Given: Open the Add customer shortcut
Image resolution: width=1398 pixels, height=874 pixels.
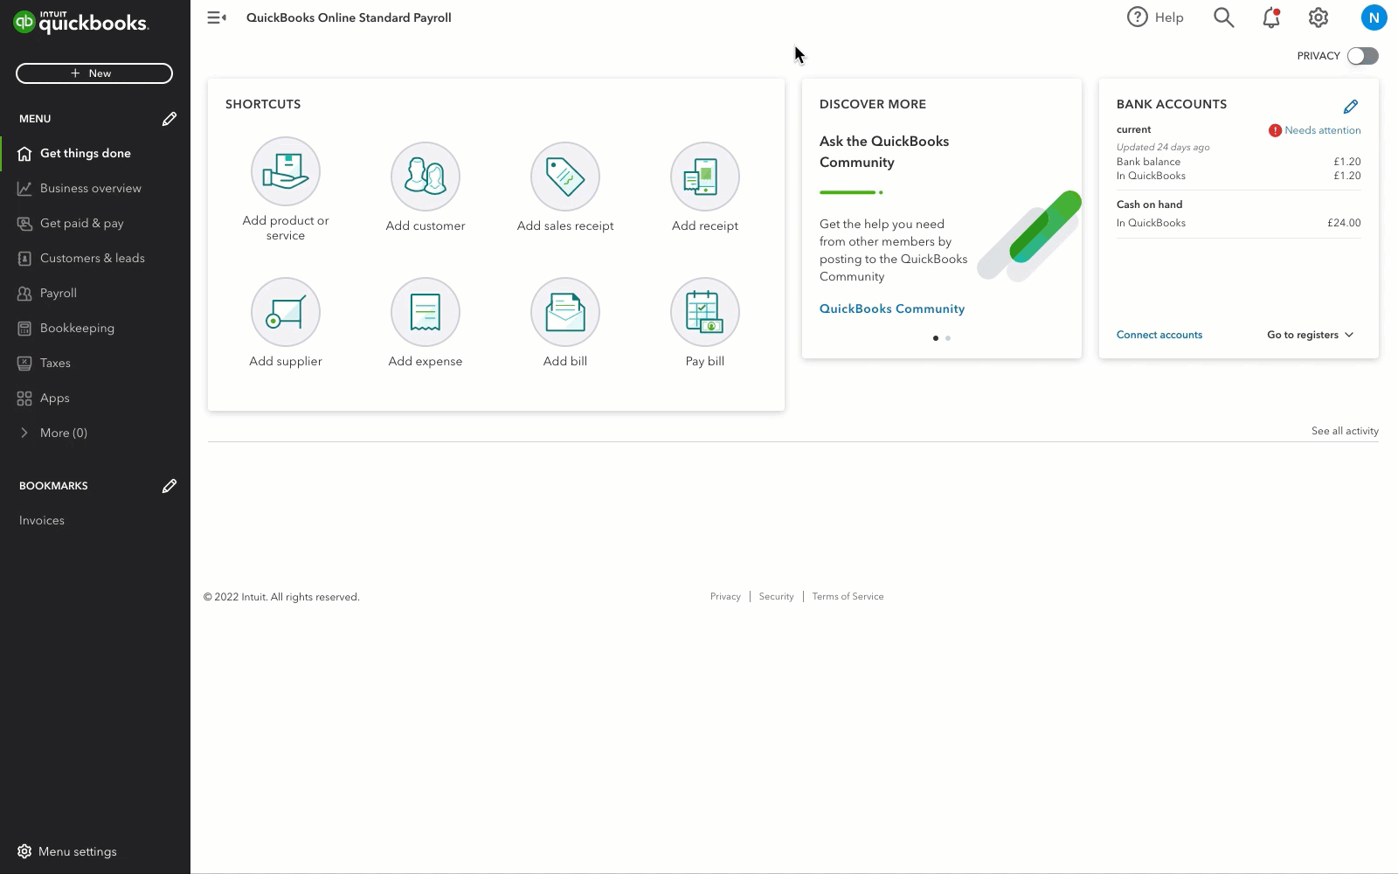Looking at the screenshot, I should point(426,187).
